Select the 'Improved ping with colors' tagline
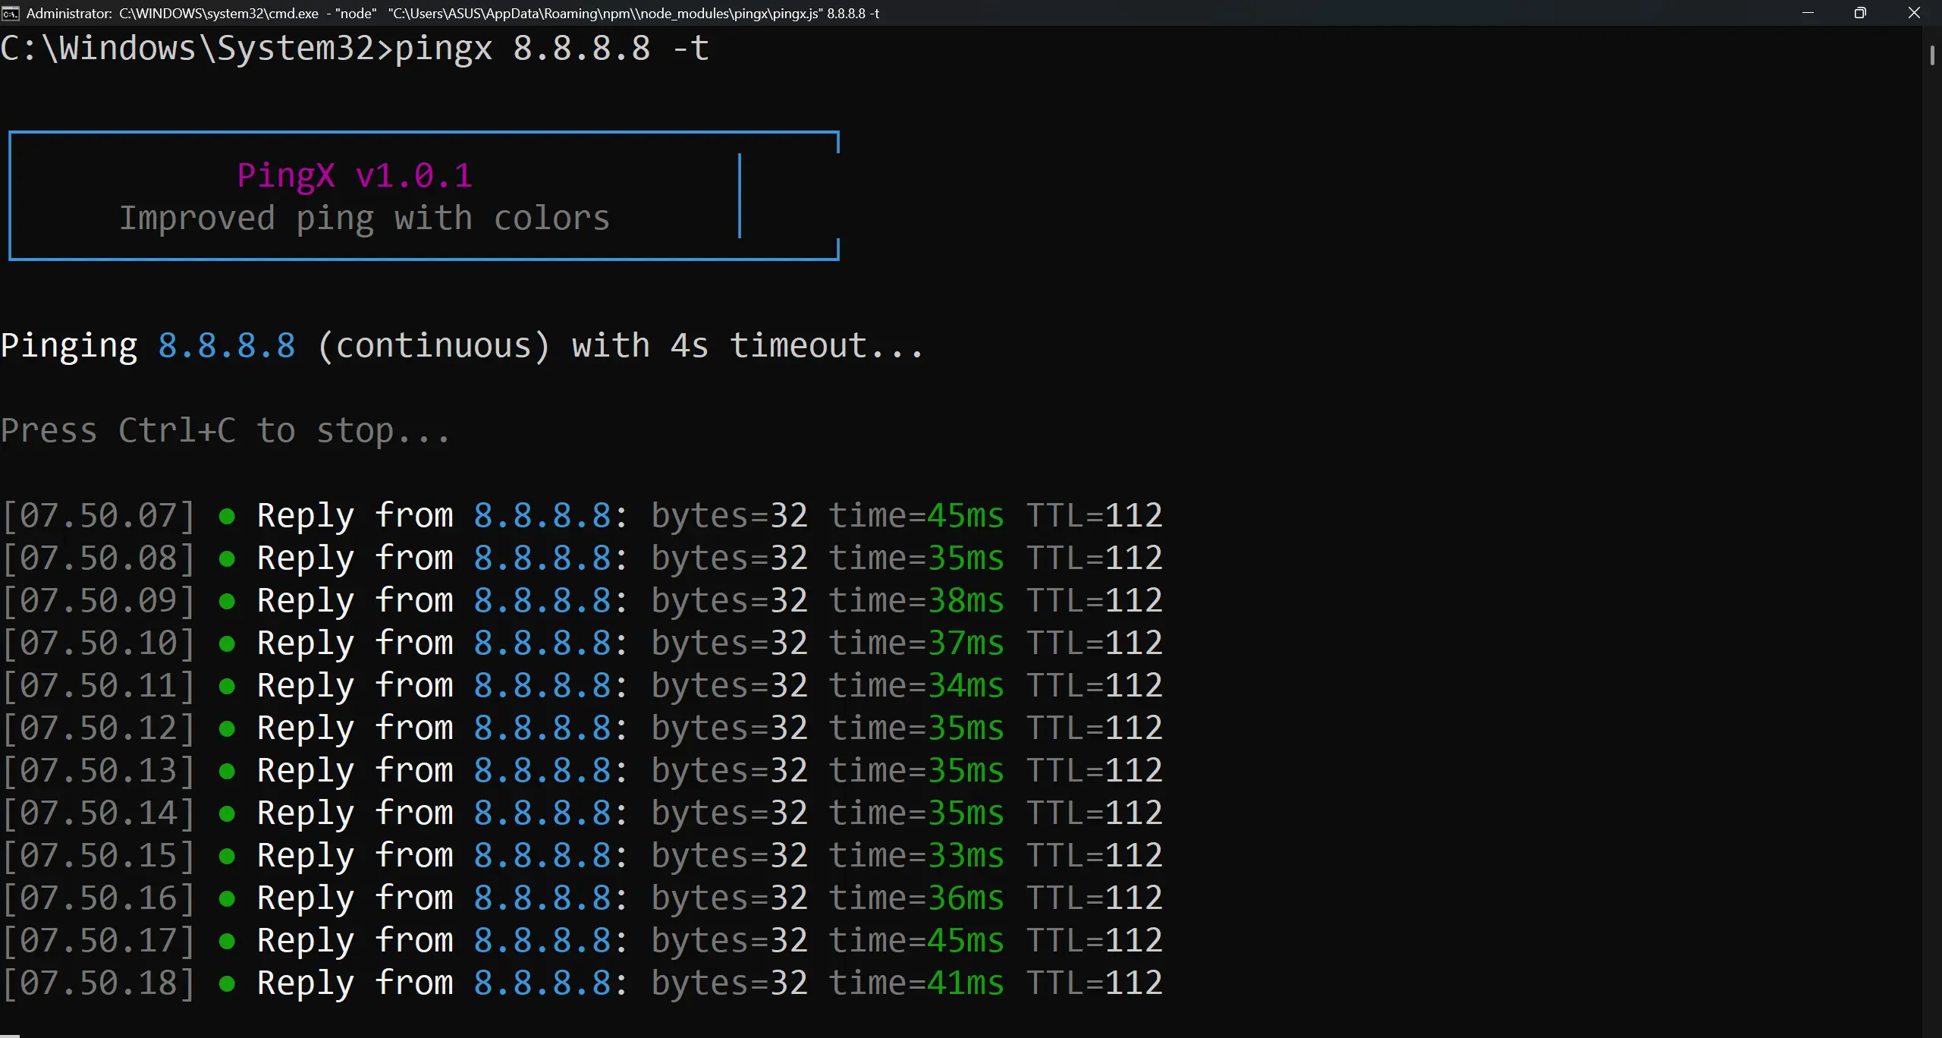This screenshot has width=1942, height=1038. (364, 218)
